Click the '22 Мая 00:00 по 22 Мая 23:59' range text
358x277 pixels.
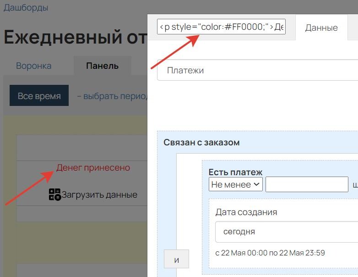(270, 253)
